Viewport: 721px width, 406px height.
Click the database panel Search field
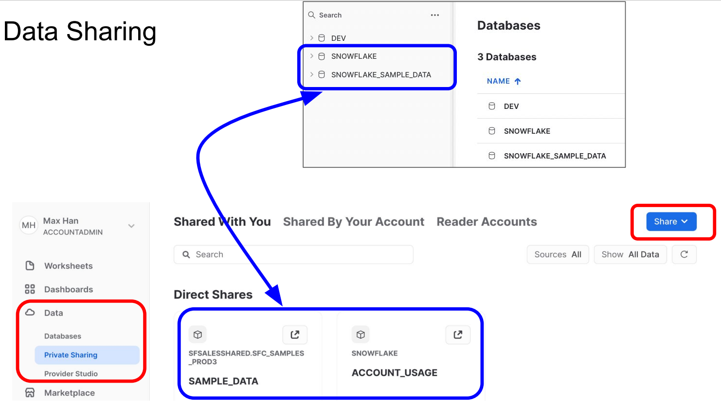pyautogui.click(x=330, y=15)
